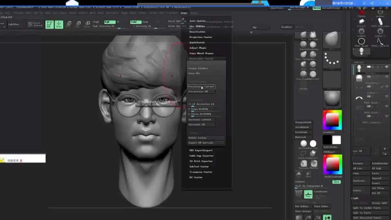Expand the SubTool Master section

click(198, 166)
